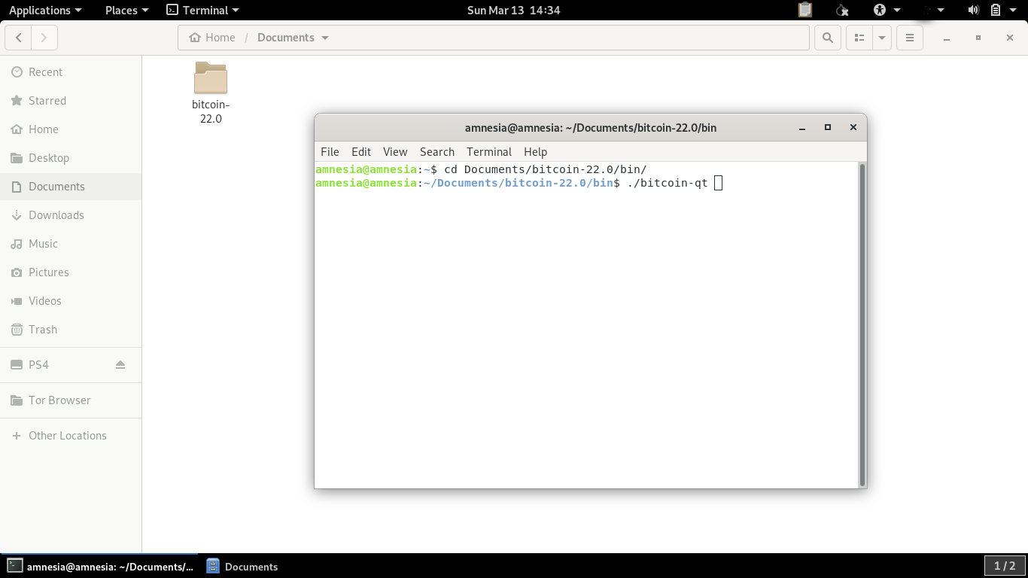Open Trash in sidebar
This screenshot has width=1028, height=578.
tap(71, 330)
